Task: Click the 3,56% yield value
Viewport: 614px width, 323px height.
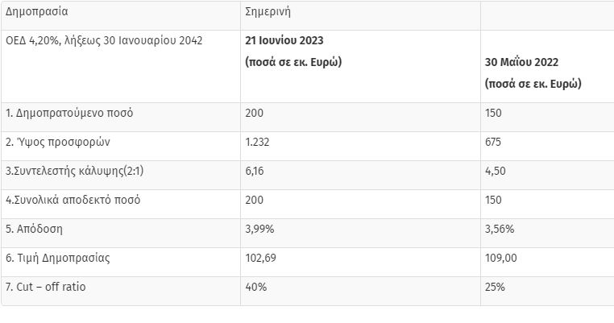Action: [500, 229]
